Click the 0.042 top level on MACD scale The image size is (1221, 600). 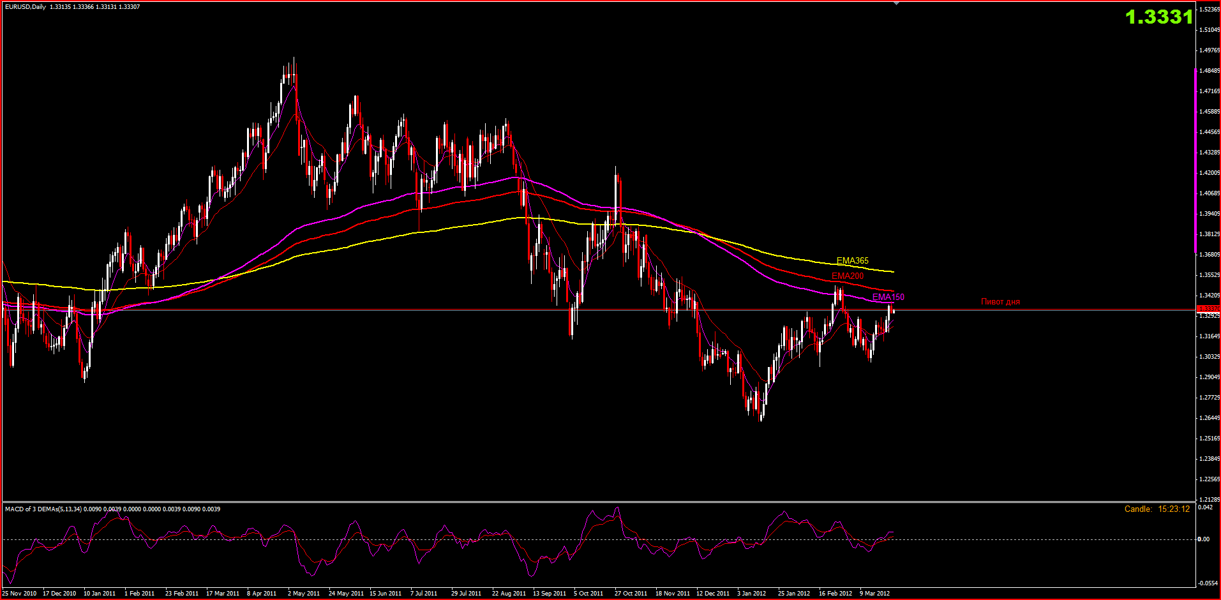(1204, 507)
